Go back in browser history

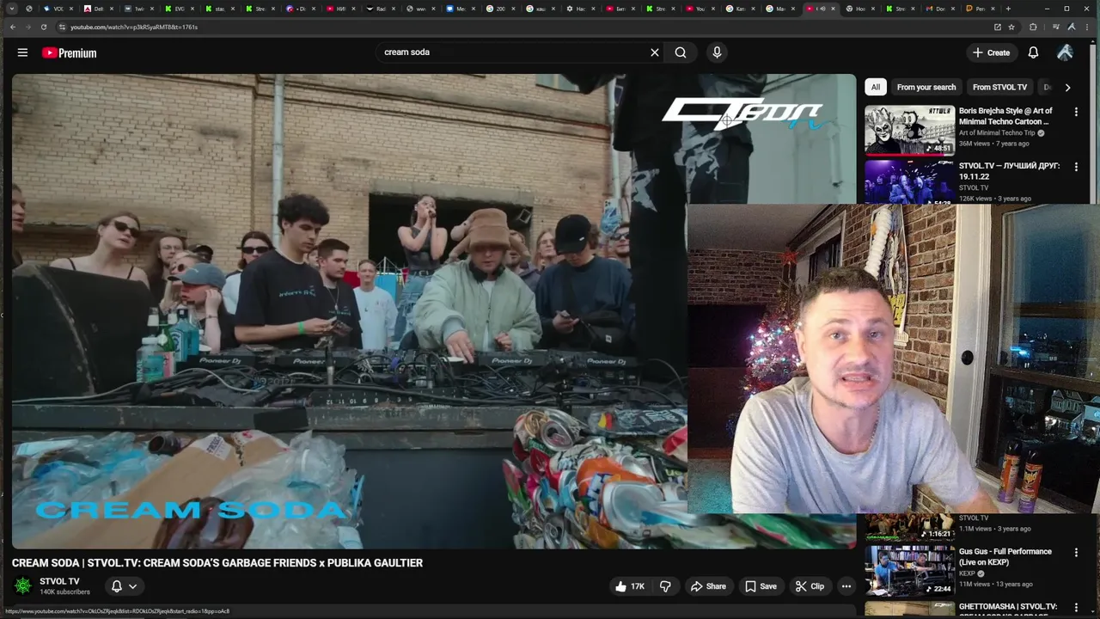tap(12, 27)
